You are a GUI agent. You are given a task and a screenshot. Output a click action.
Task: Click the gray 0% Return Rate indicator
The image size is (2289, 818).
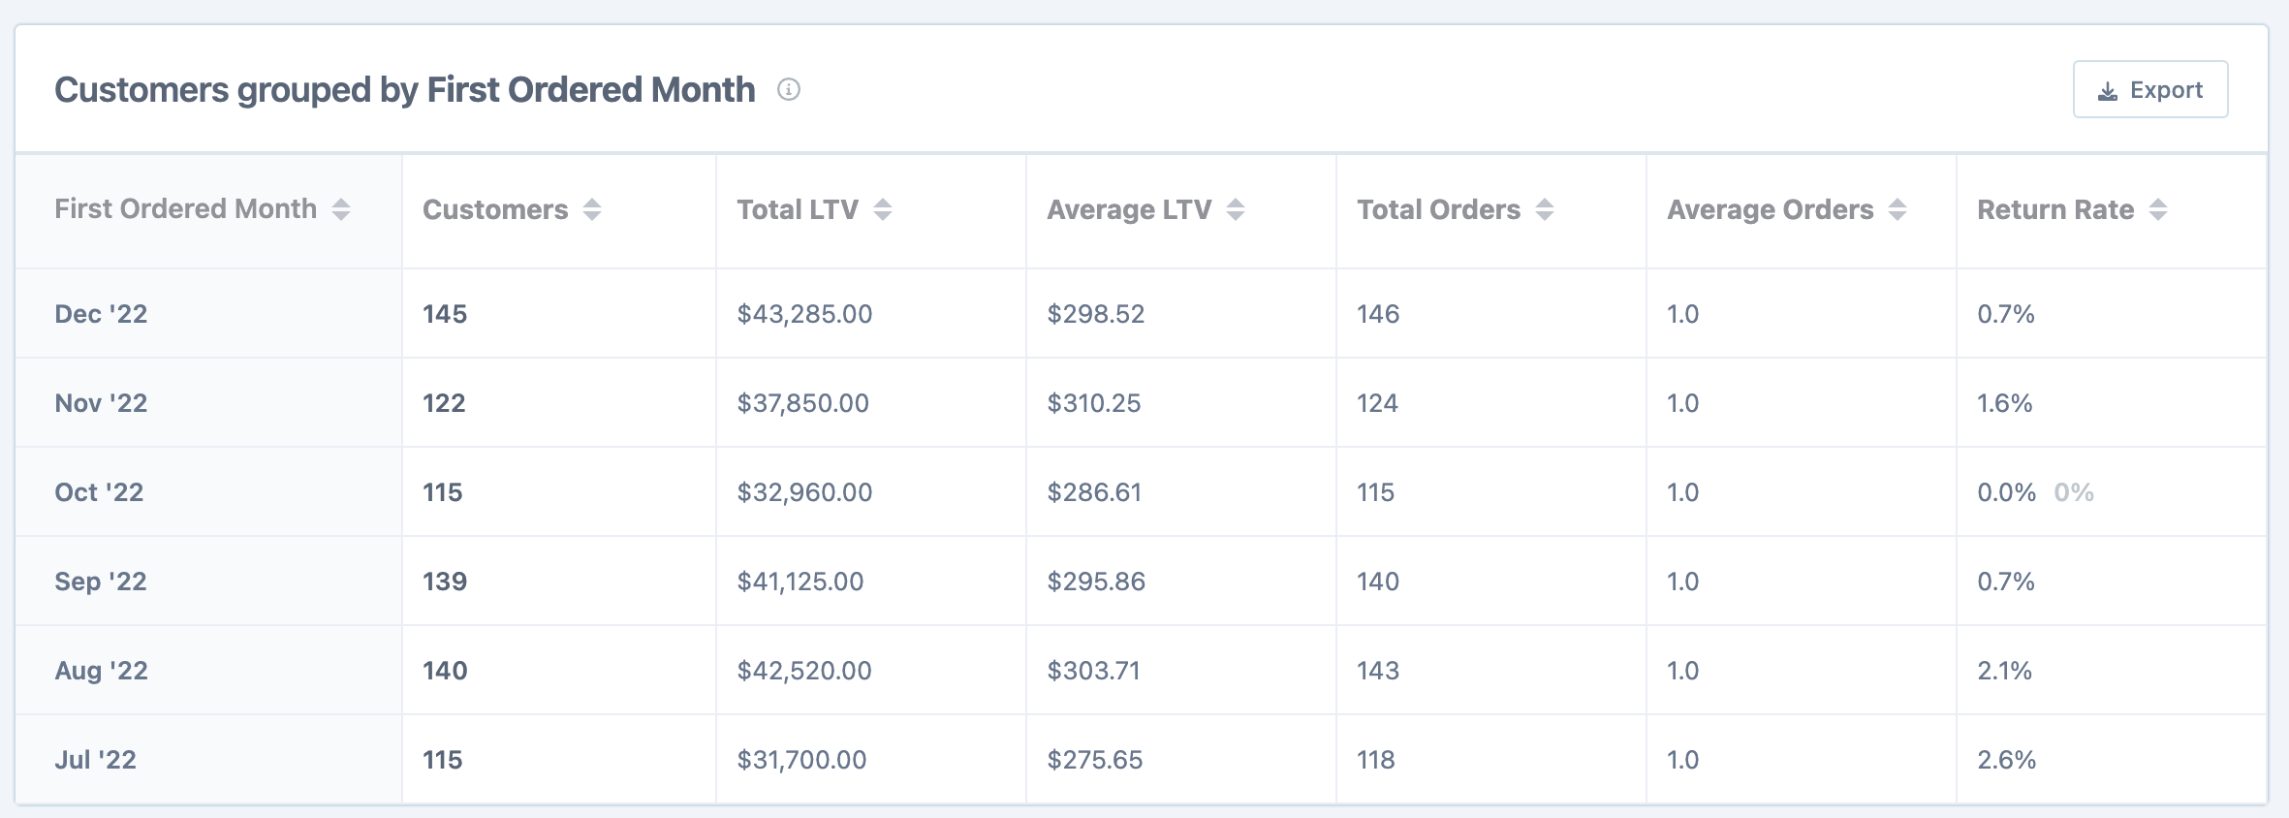coord(2074,492)
